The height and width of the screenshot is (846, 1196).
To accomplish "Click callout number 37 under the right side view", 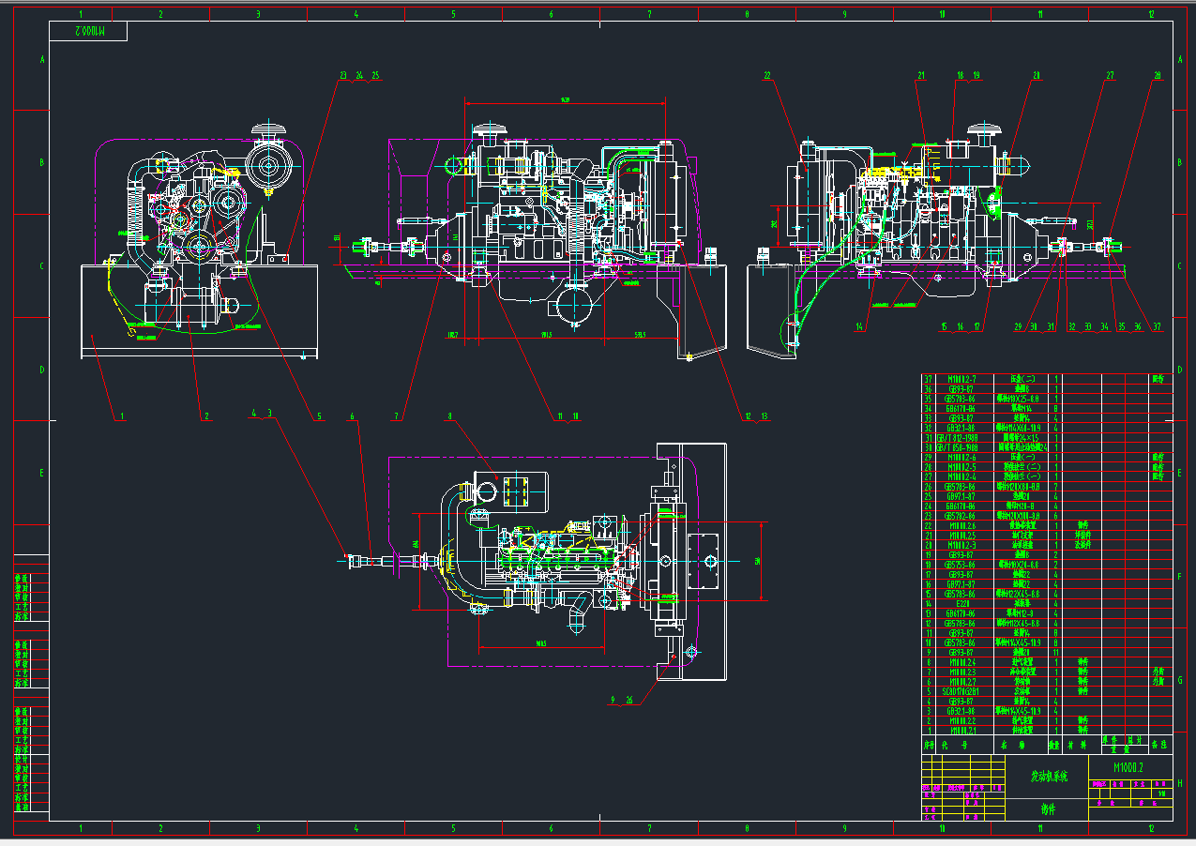I will coord(1157,326).
